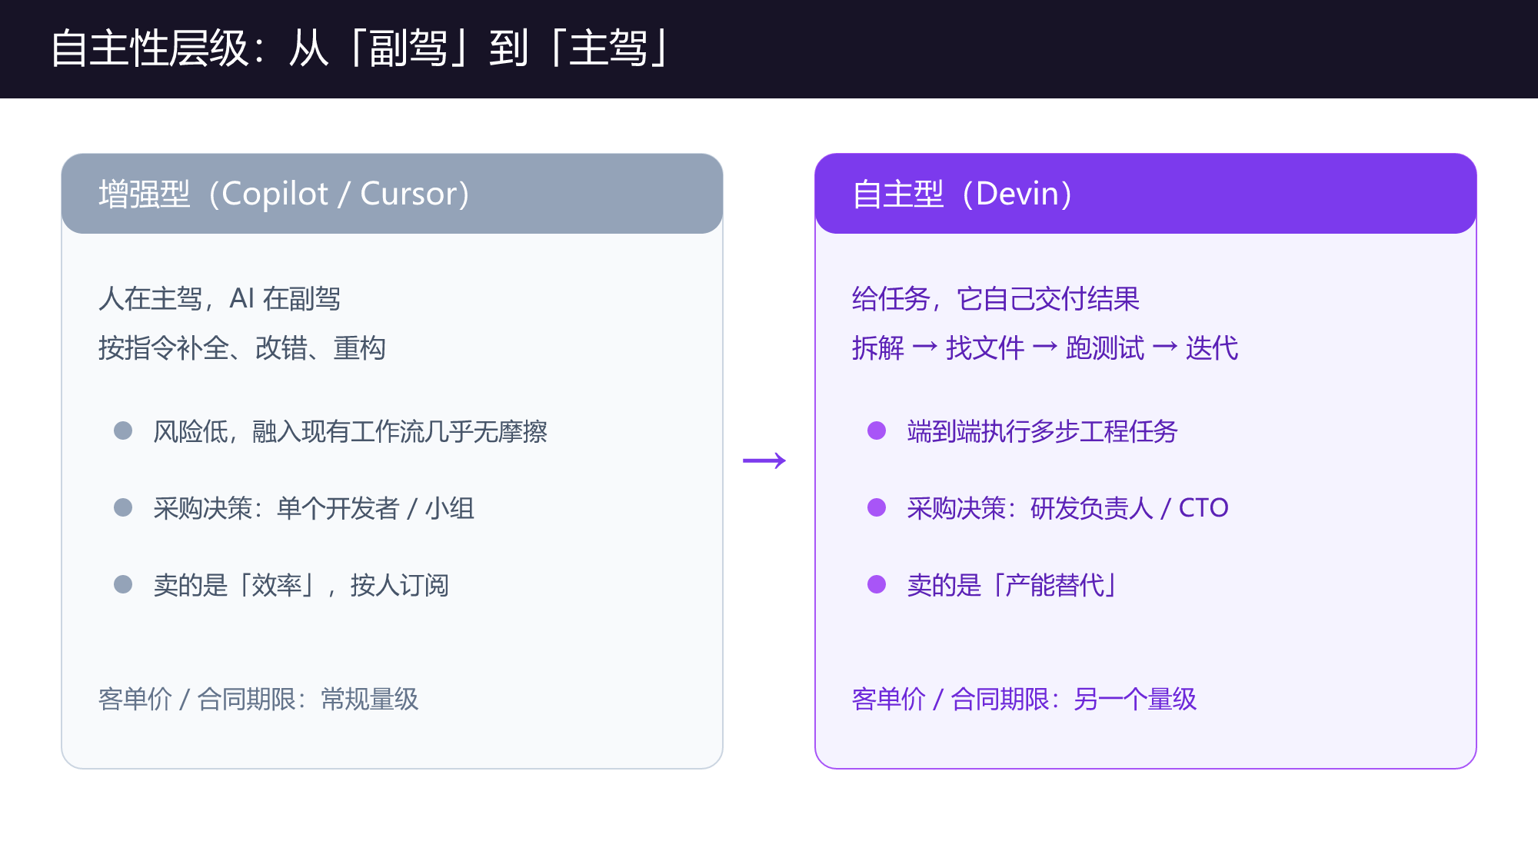Screen dimensions: 1538x861
Task: Click footer 客单价 / 合同期限：另一个量级
Action: pos(1024,699)
